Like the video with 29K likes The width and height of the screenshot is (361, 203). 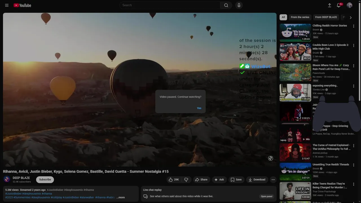[x=174, y=180]
